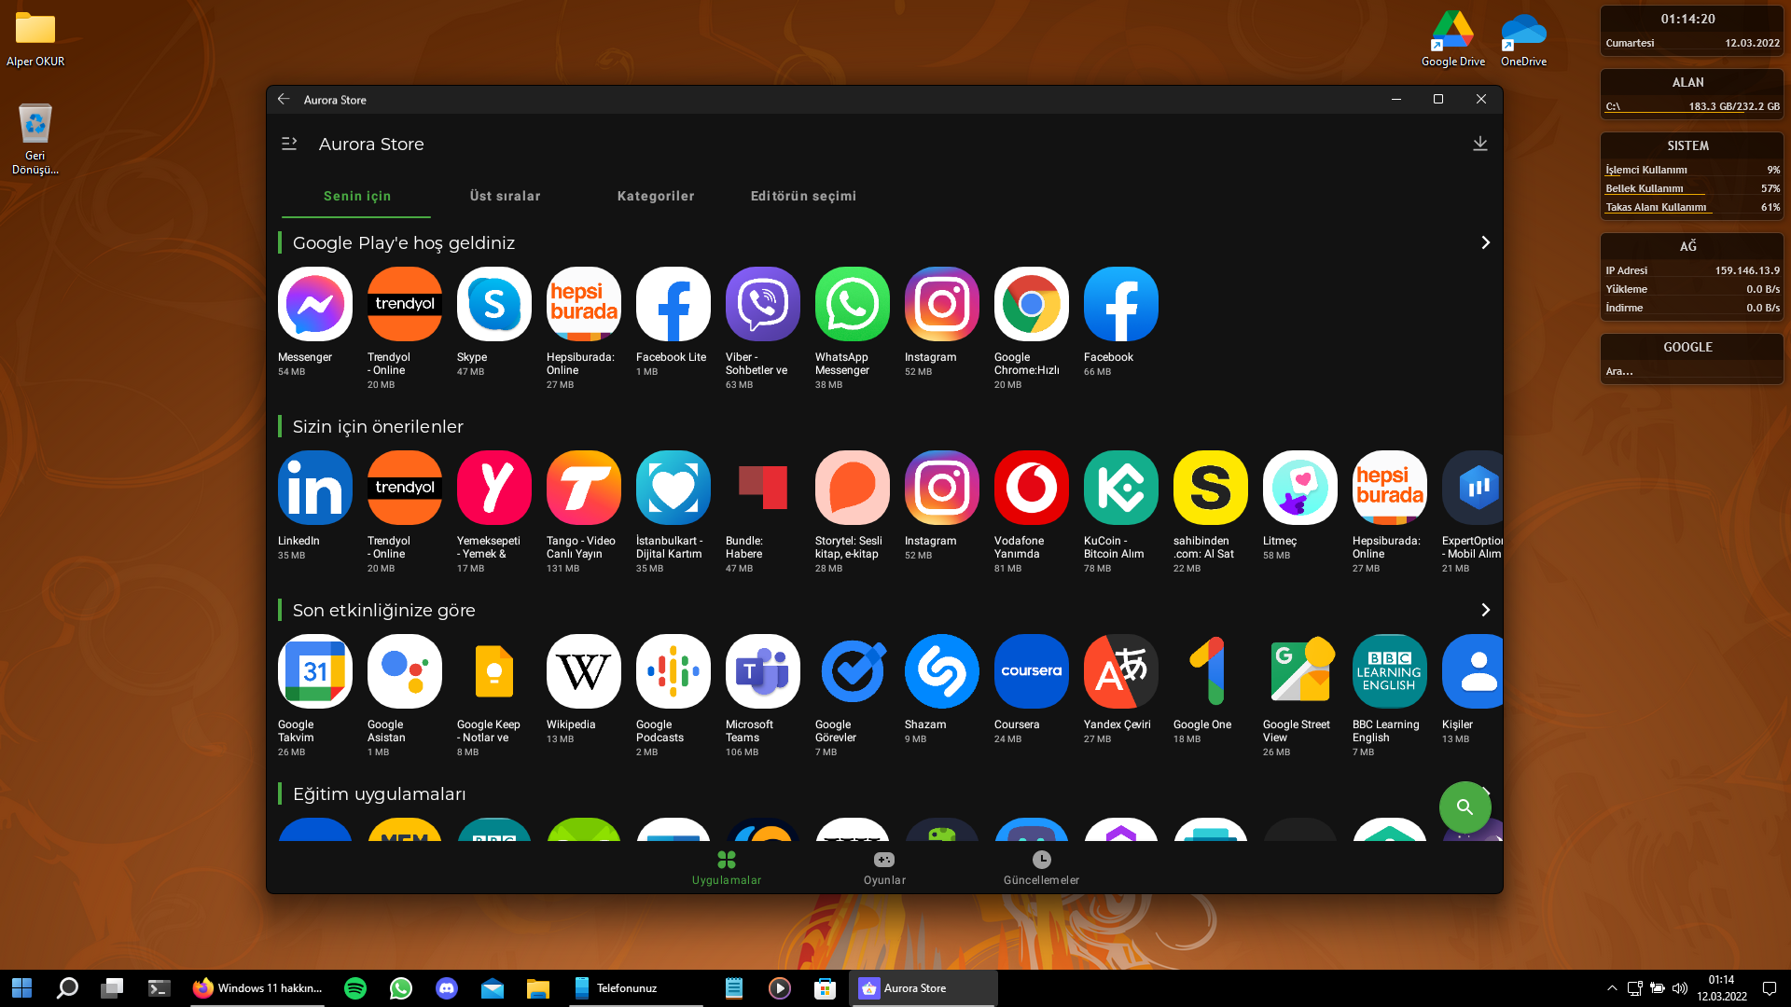The image size is (1791, 1007).
Task: Open the Microsoft Teams app listing
Action: (762, 671)
